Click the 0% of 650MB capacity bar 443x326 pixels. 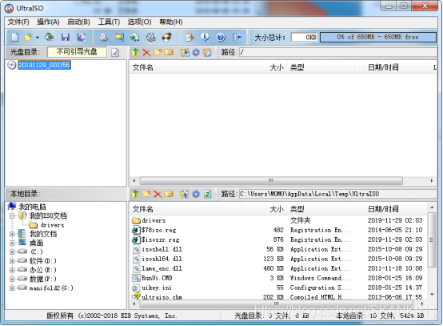pyautogui.click(x=378, y=37)
